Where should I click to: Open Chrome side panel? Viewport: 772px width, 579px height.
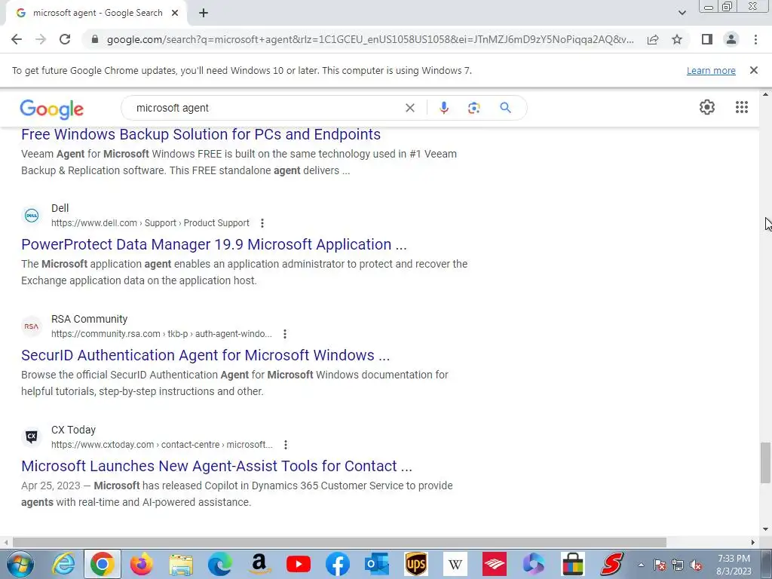(707, 39)
